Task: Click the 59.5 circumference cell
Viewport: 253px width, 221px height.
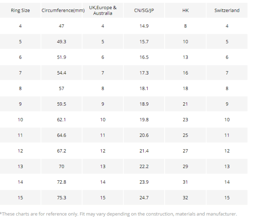Action: [x=61, y=104]
